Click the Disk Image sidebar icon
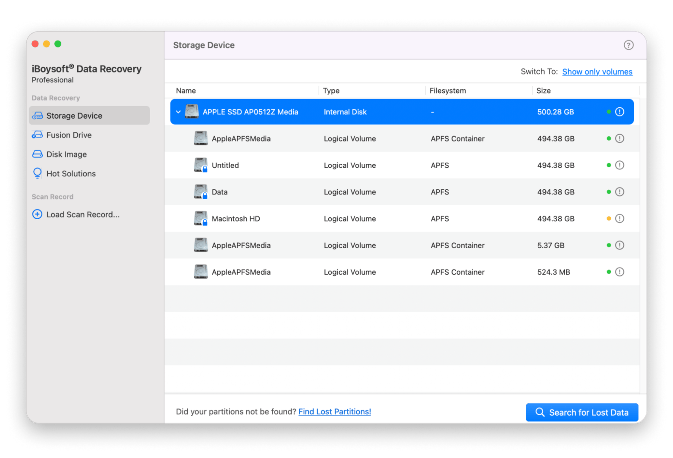Image resolution: width=673 pixels, height=458 pixels. point(38,154)
